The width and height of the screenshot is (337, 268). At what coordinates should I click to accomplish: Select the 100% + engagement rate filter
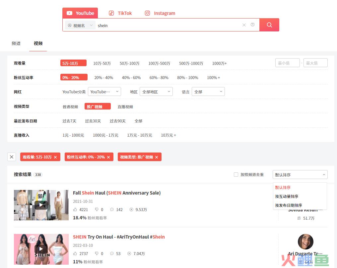213,78
